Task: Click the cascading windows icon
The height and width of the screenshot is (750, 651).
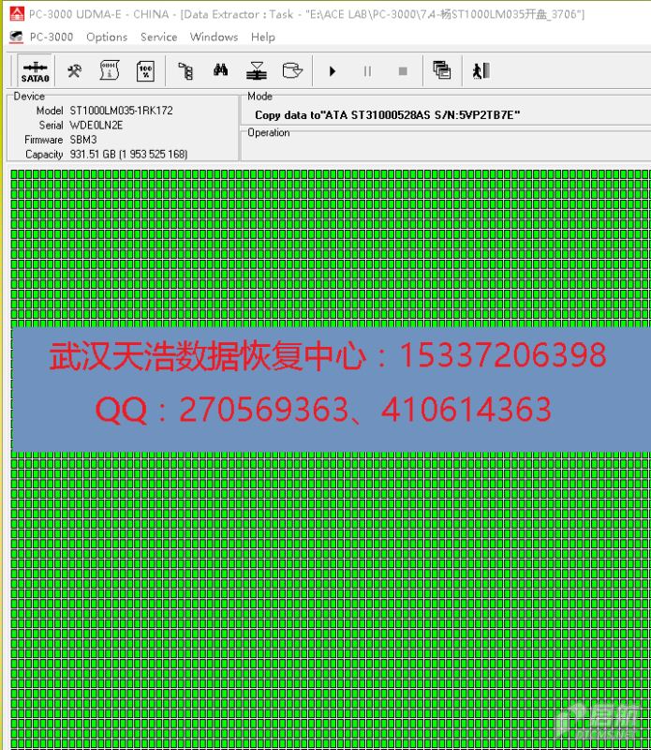Action: tap(442, 71)
